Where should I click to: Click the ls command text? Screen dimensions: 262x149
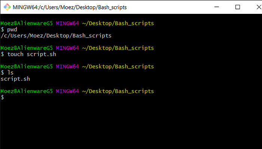[x=10, y=73]
